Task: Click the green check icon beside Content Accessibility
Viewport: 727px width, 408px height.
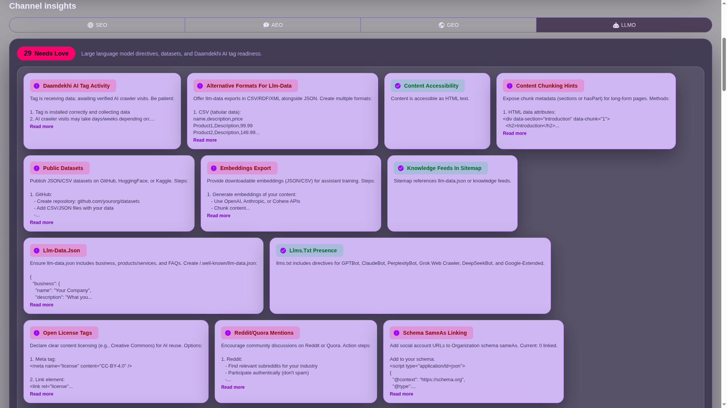Action: (x=398, y=86)
